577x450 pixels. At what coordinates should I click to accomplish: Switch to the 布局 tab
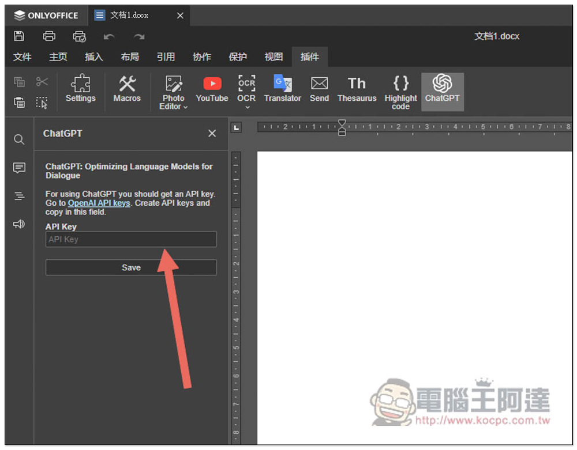coord(130,57)
